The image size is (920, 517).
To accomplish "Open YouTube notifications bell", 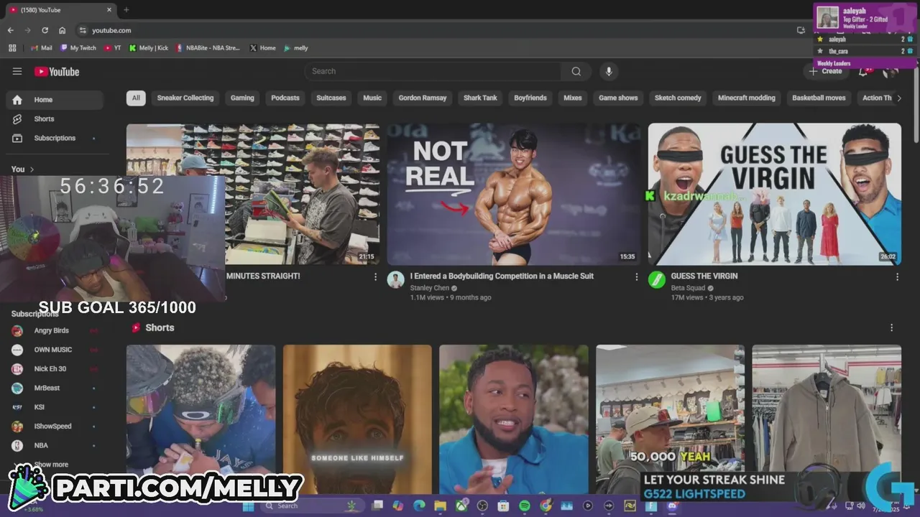I will (863, 71).
